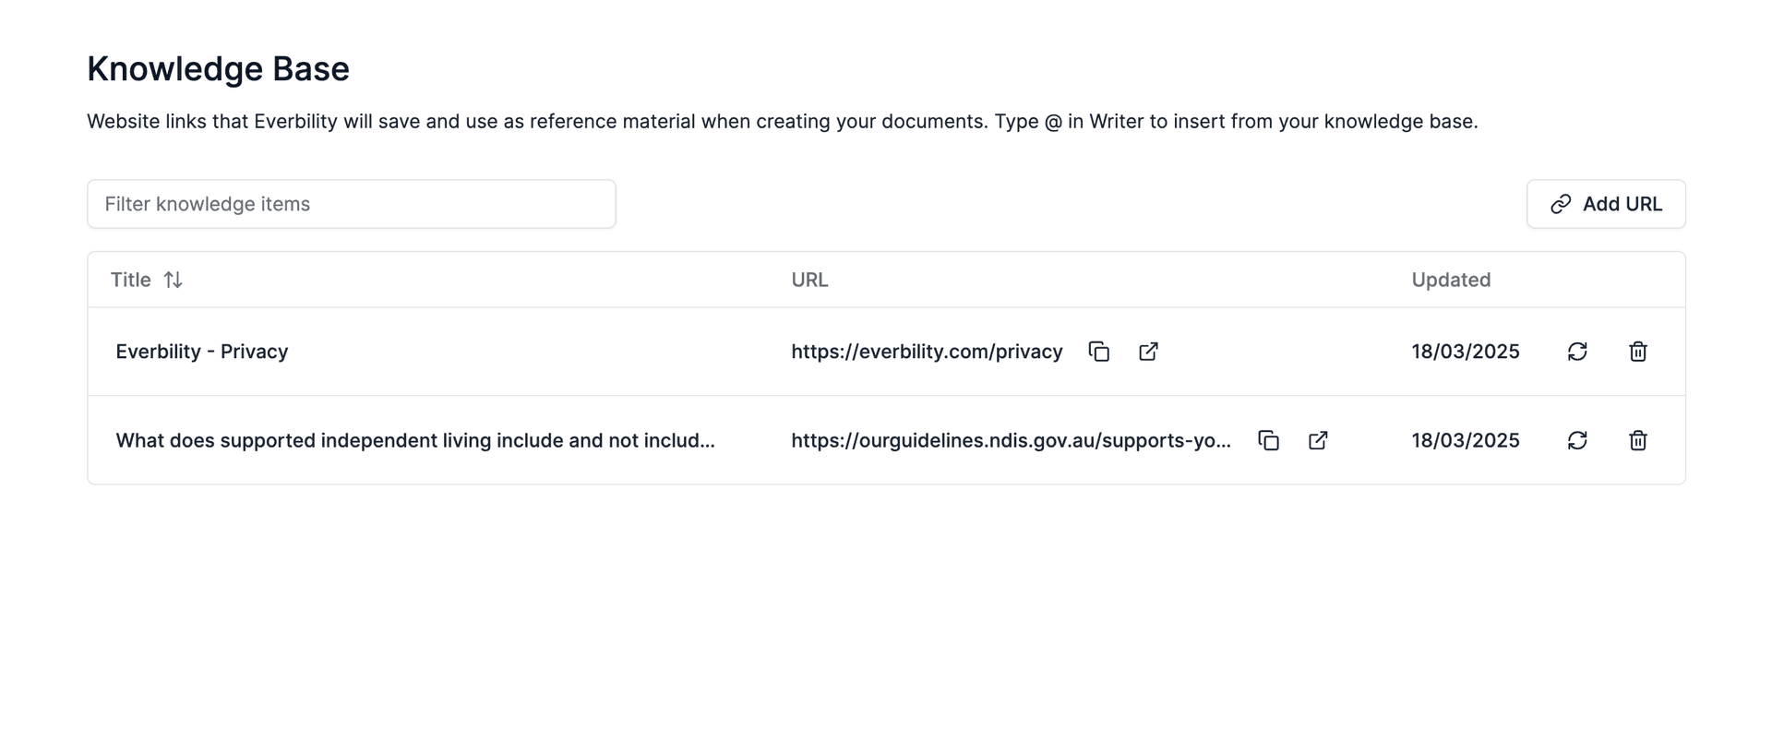Click the Everbility - Privacy updated date
This screenshot has height=729, width=1772.
(x=1465, y=352)
